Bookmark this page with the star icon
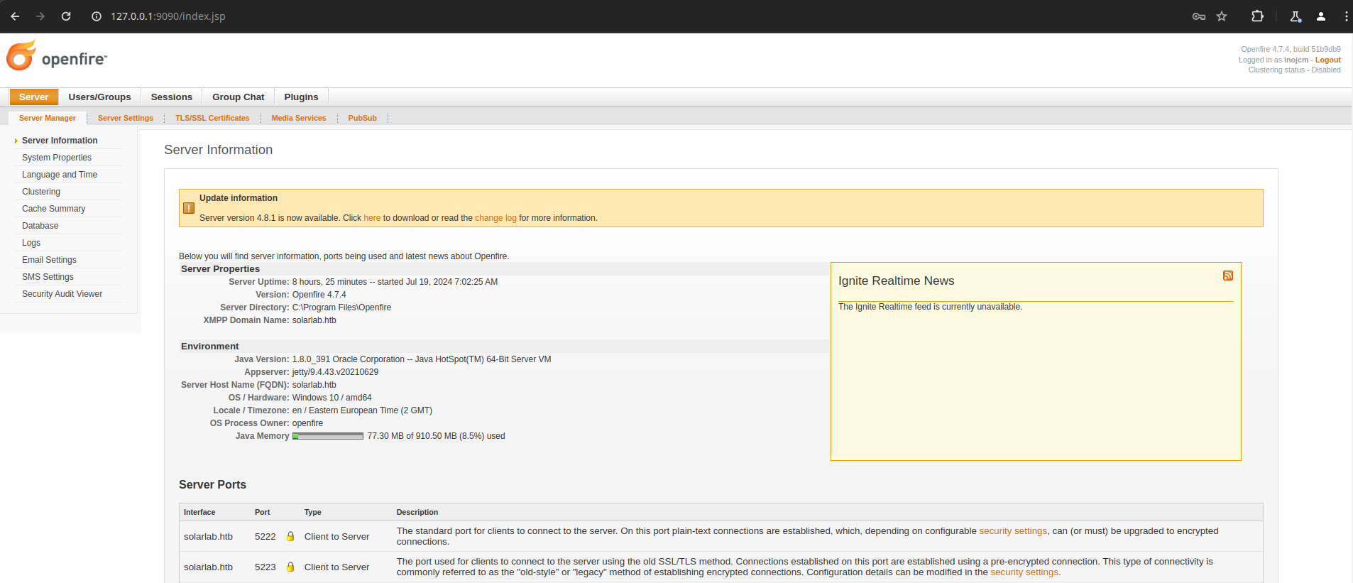 [x=1222, y=16]
